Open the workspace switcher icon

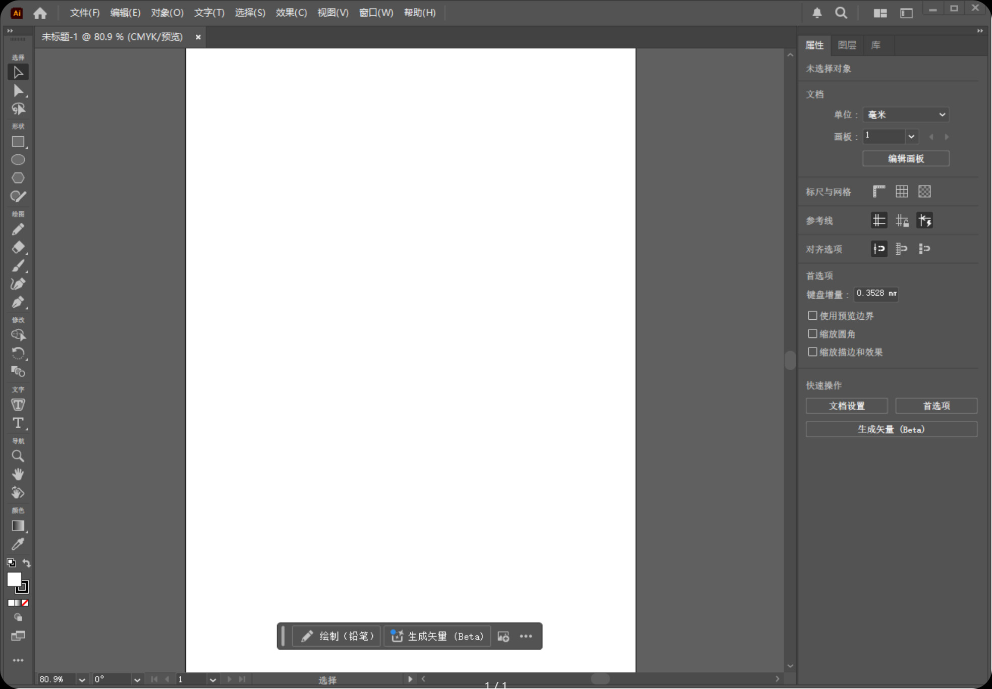pos(906,13)
